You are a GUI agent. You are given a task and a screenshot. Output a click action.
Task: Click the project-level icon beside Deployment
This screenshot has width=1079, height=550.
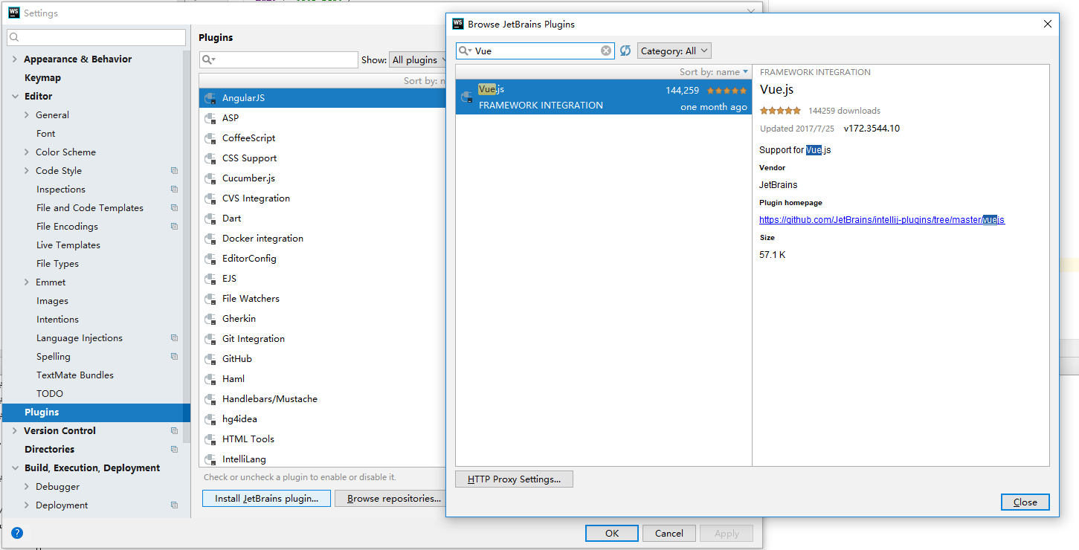[x=174, y=505]
